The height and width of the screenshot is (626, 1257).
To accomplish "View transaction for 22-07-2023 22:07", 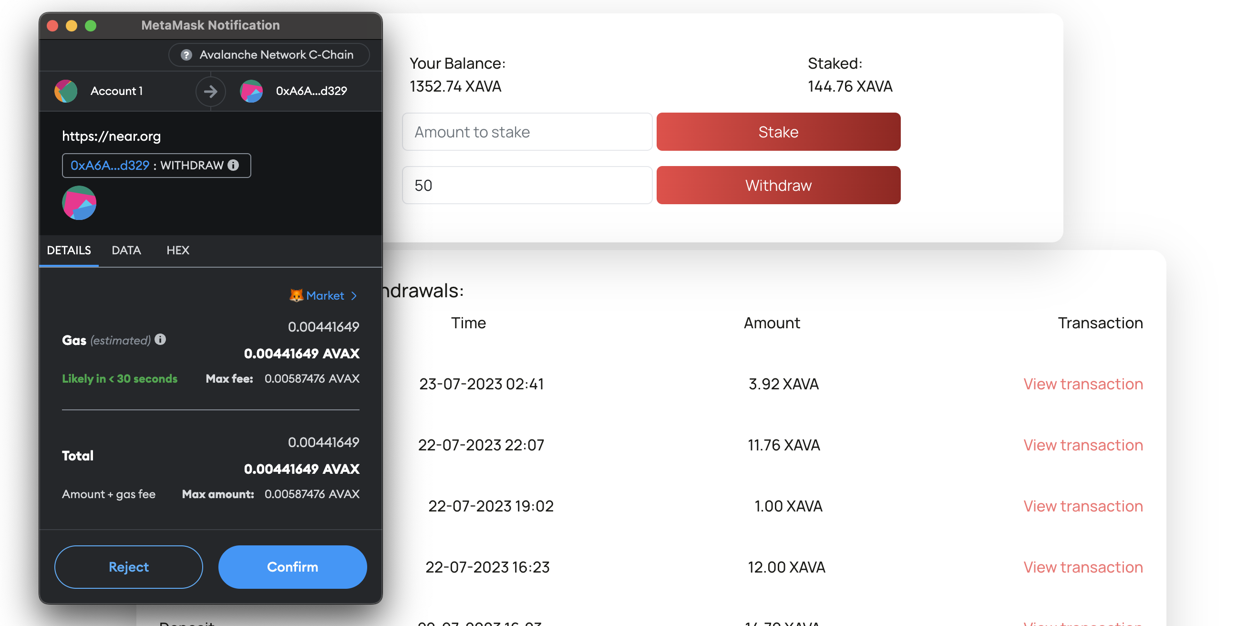I will point(1083,445).
